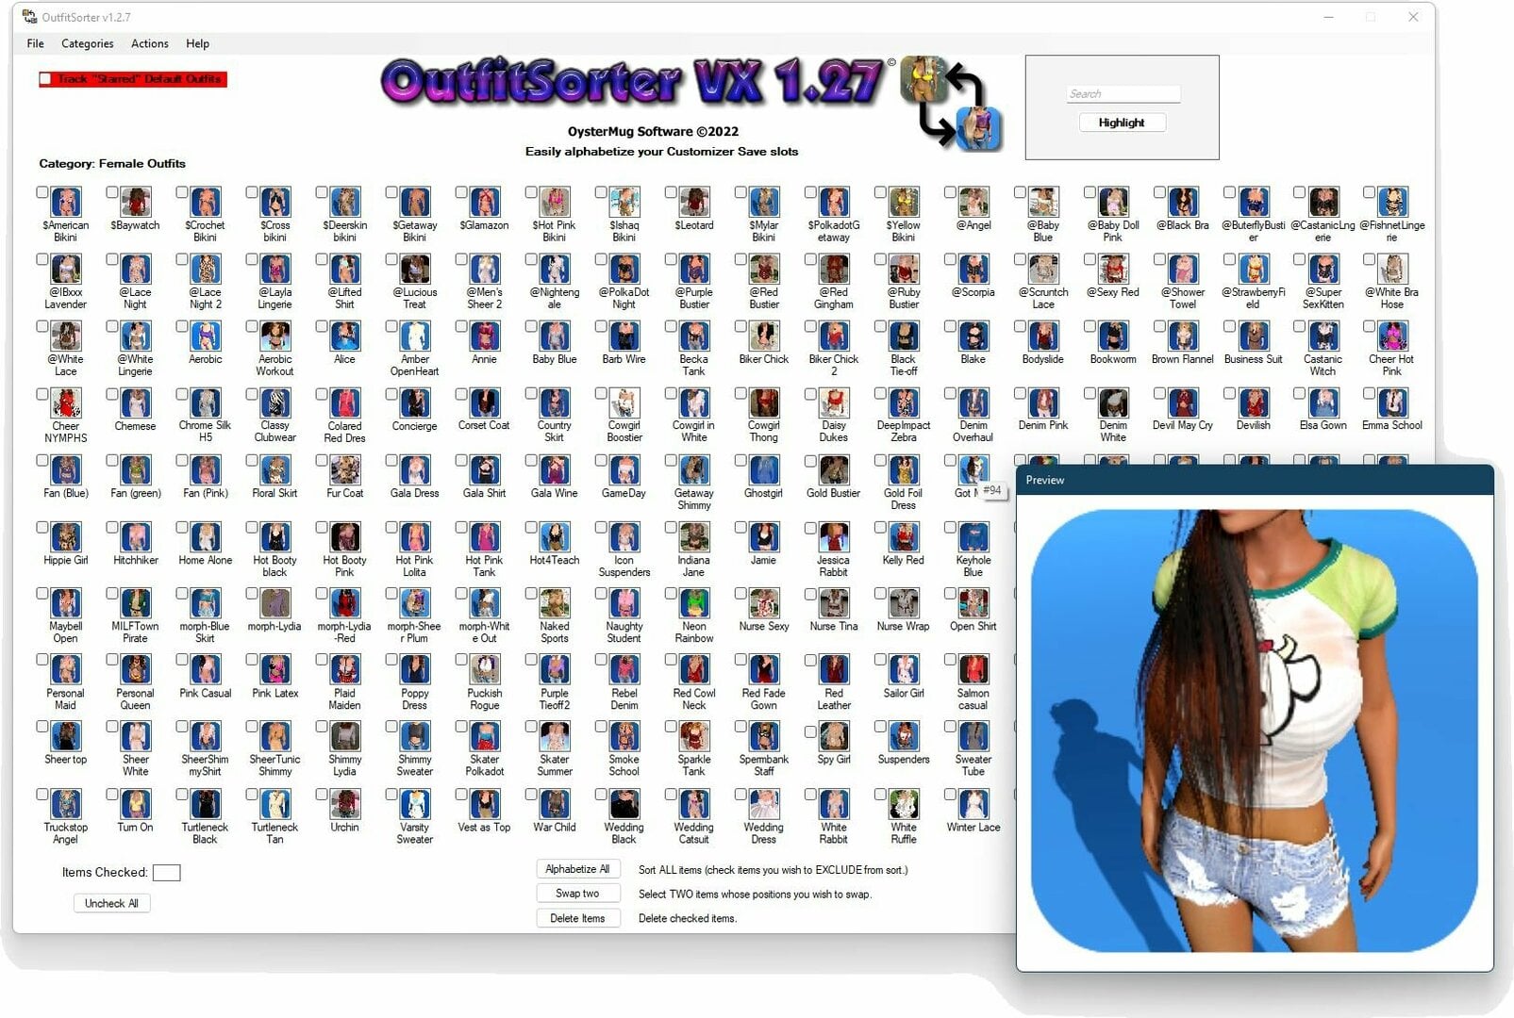Select the Gala Wine outfit icon

[555, 470]
